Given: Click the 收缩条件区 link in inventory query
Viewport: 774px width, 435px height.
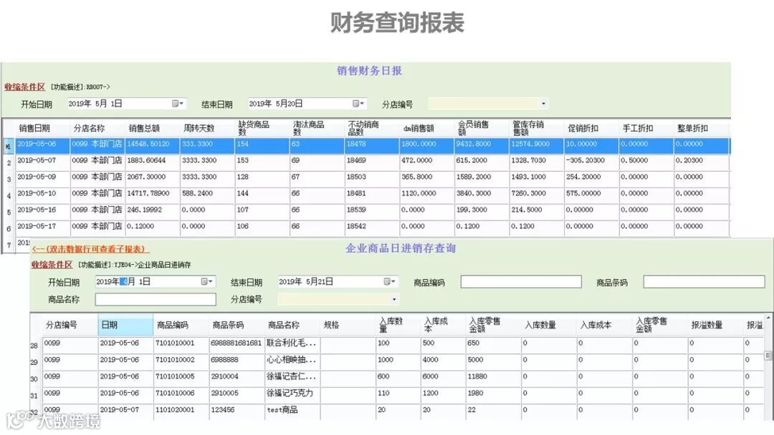Looking at the screenshot, I should (x=52, y=265).
